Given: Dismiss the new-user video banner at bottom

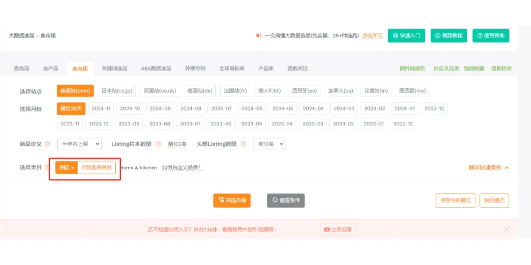Looking at the screenshot, I should click(x=507, y=229).
